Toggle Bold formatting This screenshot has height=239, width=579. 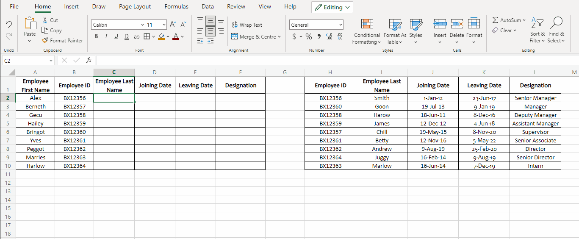[x=96, y=36]
